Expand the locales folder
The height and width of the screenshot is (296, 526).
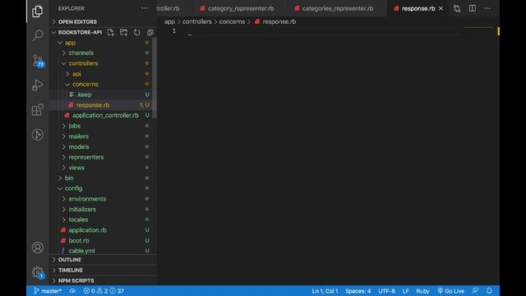pos(78,220)
